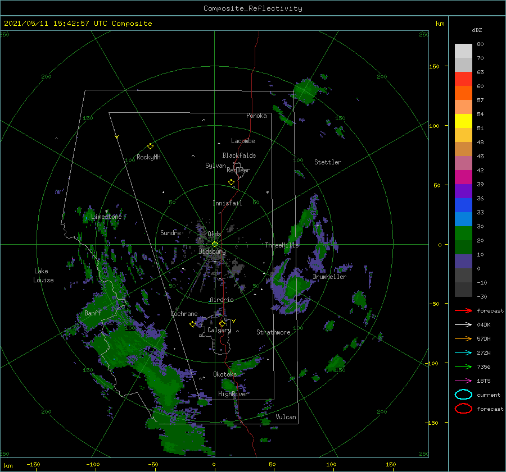Viewport: 506px width, 472px height.
Task: Click the yellow diamond marker west of Calgary
Action: click(x=192, y=324)
